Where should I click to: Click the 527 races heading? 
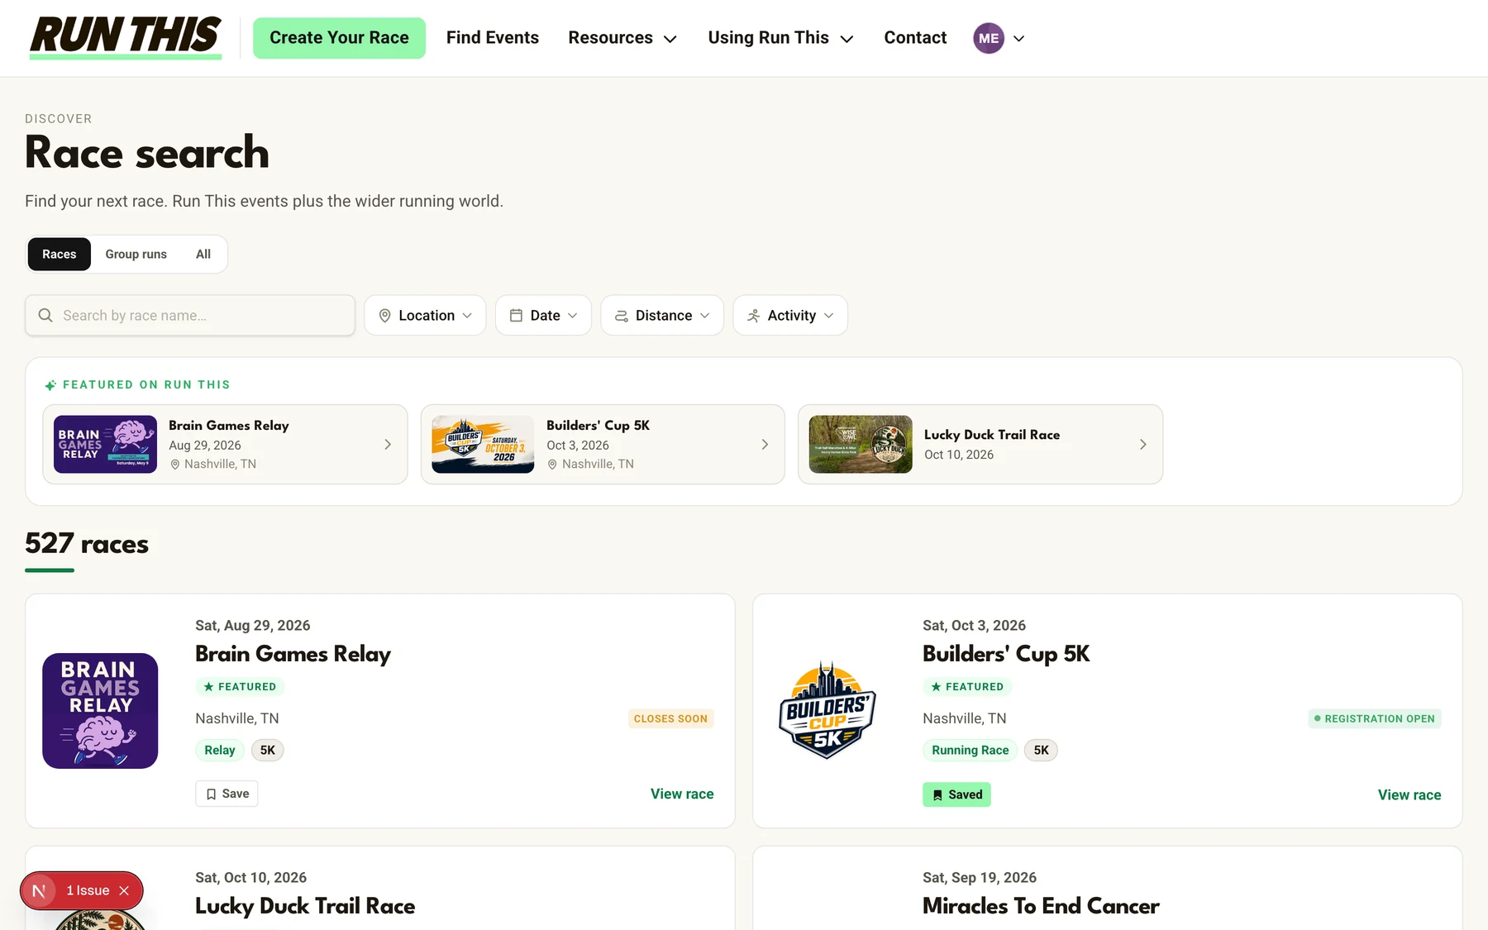pyautogui.click(x=87, y=544)
